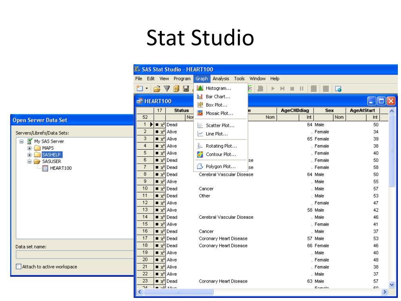Click the Sex column header
Screen dimensions: 401x301
tap(329, 111)
